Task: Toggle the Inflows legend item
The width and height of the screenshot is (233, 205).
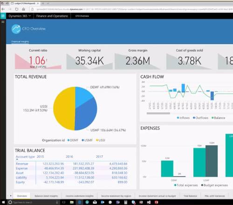Action: 183,118
